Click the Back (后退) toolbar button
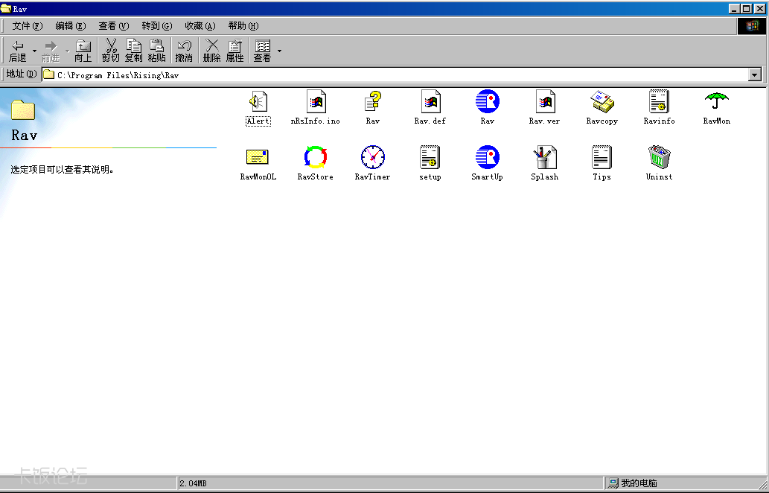 point(18,51)
